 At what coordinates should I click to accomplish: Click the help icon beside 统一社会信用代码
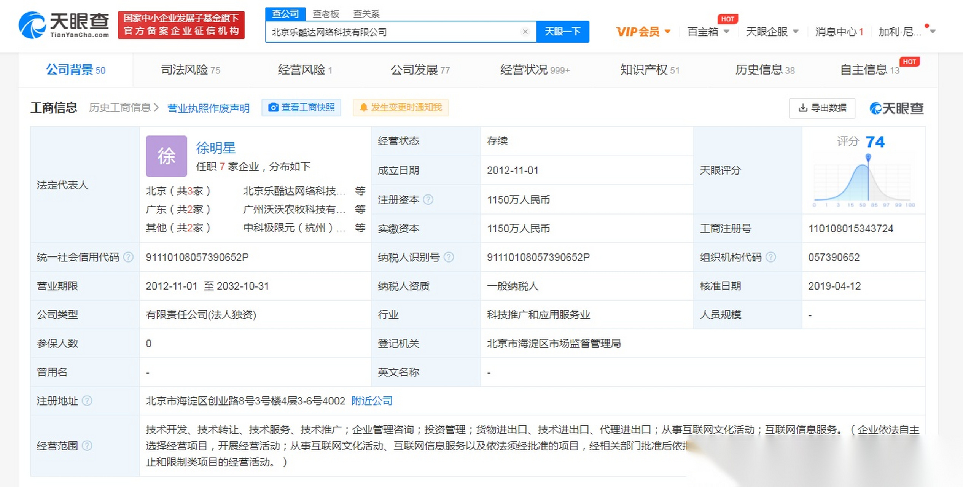click(129, 257)
